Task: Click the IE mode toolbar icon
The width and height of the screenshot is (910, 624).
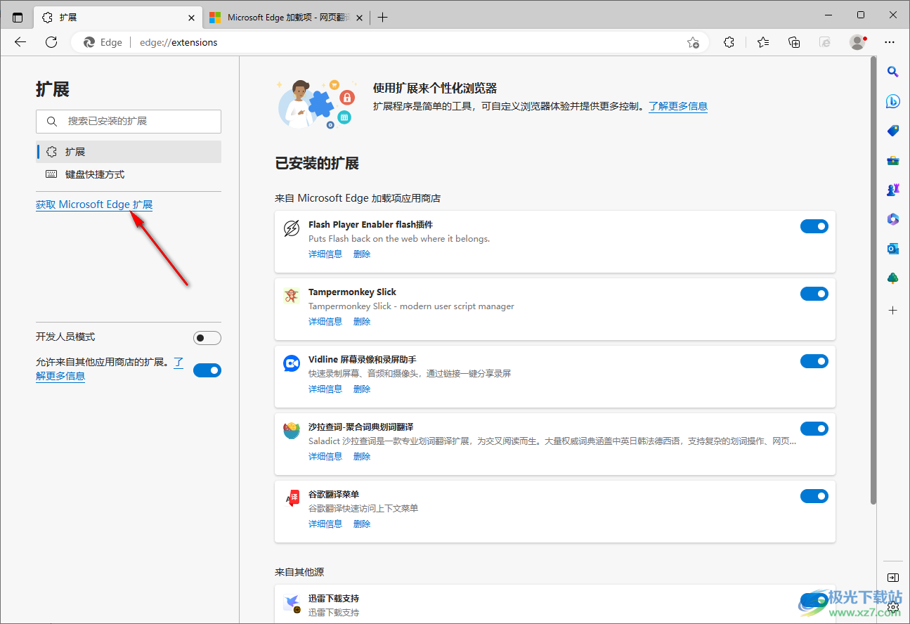Action: pyautogui.click(x=825, y=42)
